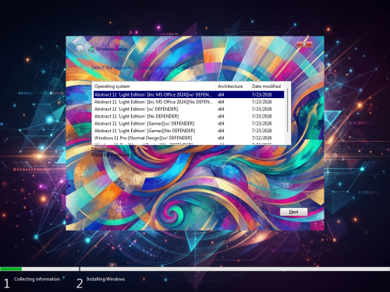Click the Windows Setup title text

[112, 49]
